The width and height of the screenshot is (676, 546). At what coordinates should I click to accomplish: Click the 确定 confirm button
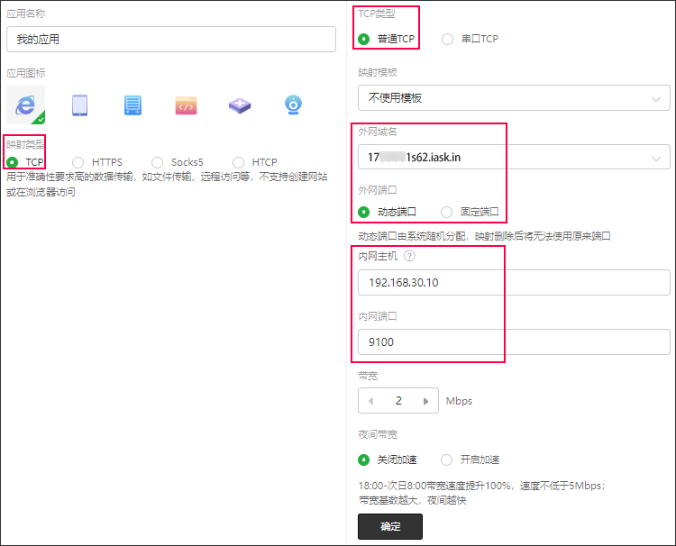coord(390,526)
